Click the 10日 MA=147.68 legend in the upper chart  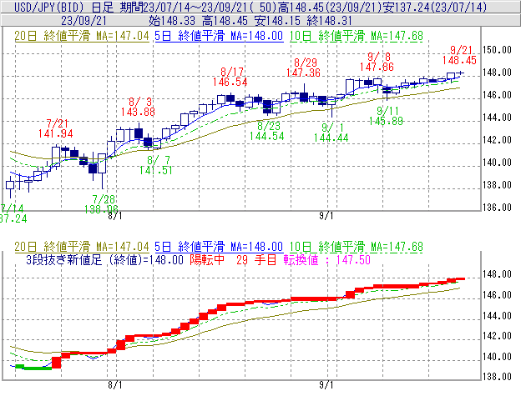point(357,36)
